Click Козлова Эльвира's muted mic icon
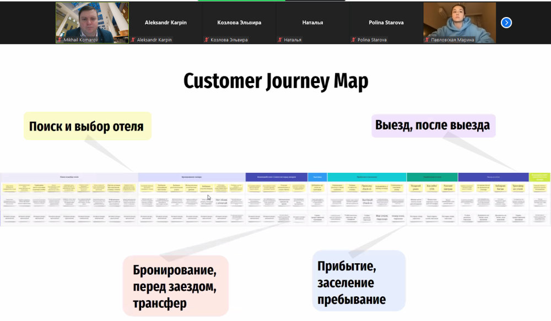This screenshot has width=551, height=321. [x=207, y=40]
